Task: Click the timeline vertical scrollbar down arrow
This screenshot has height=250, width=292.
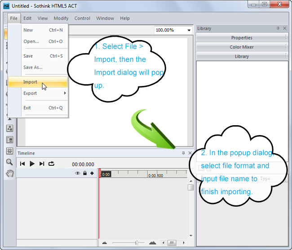Action: click(191, 236)
